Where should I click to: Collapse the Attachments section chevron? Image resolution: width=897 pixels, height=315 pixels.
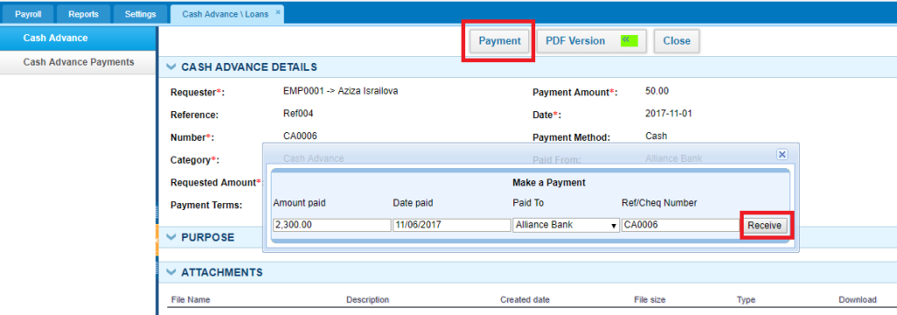171,272
